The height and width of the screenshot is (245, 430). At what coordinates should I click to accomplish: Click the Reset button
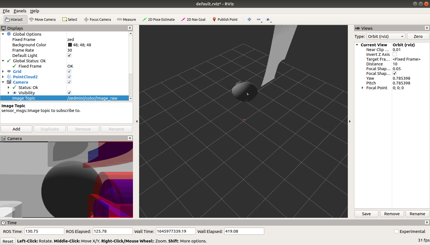[8, 241]
